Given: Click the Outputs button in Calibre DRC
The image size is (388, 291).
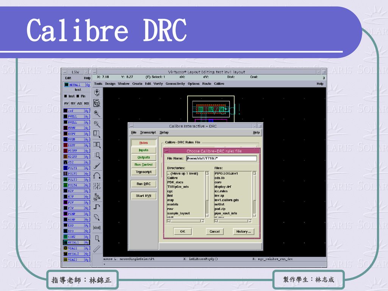Looking at the screenshot, I should pos(144,157).
